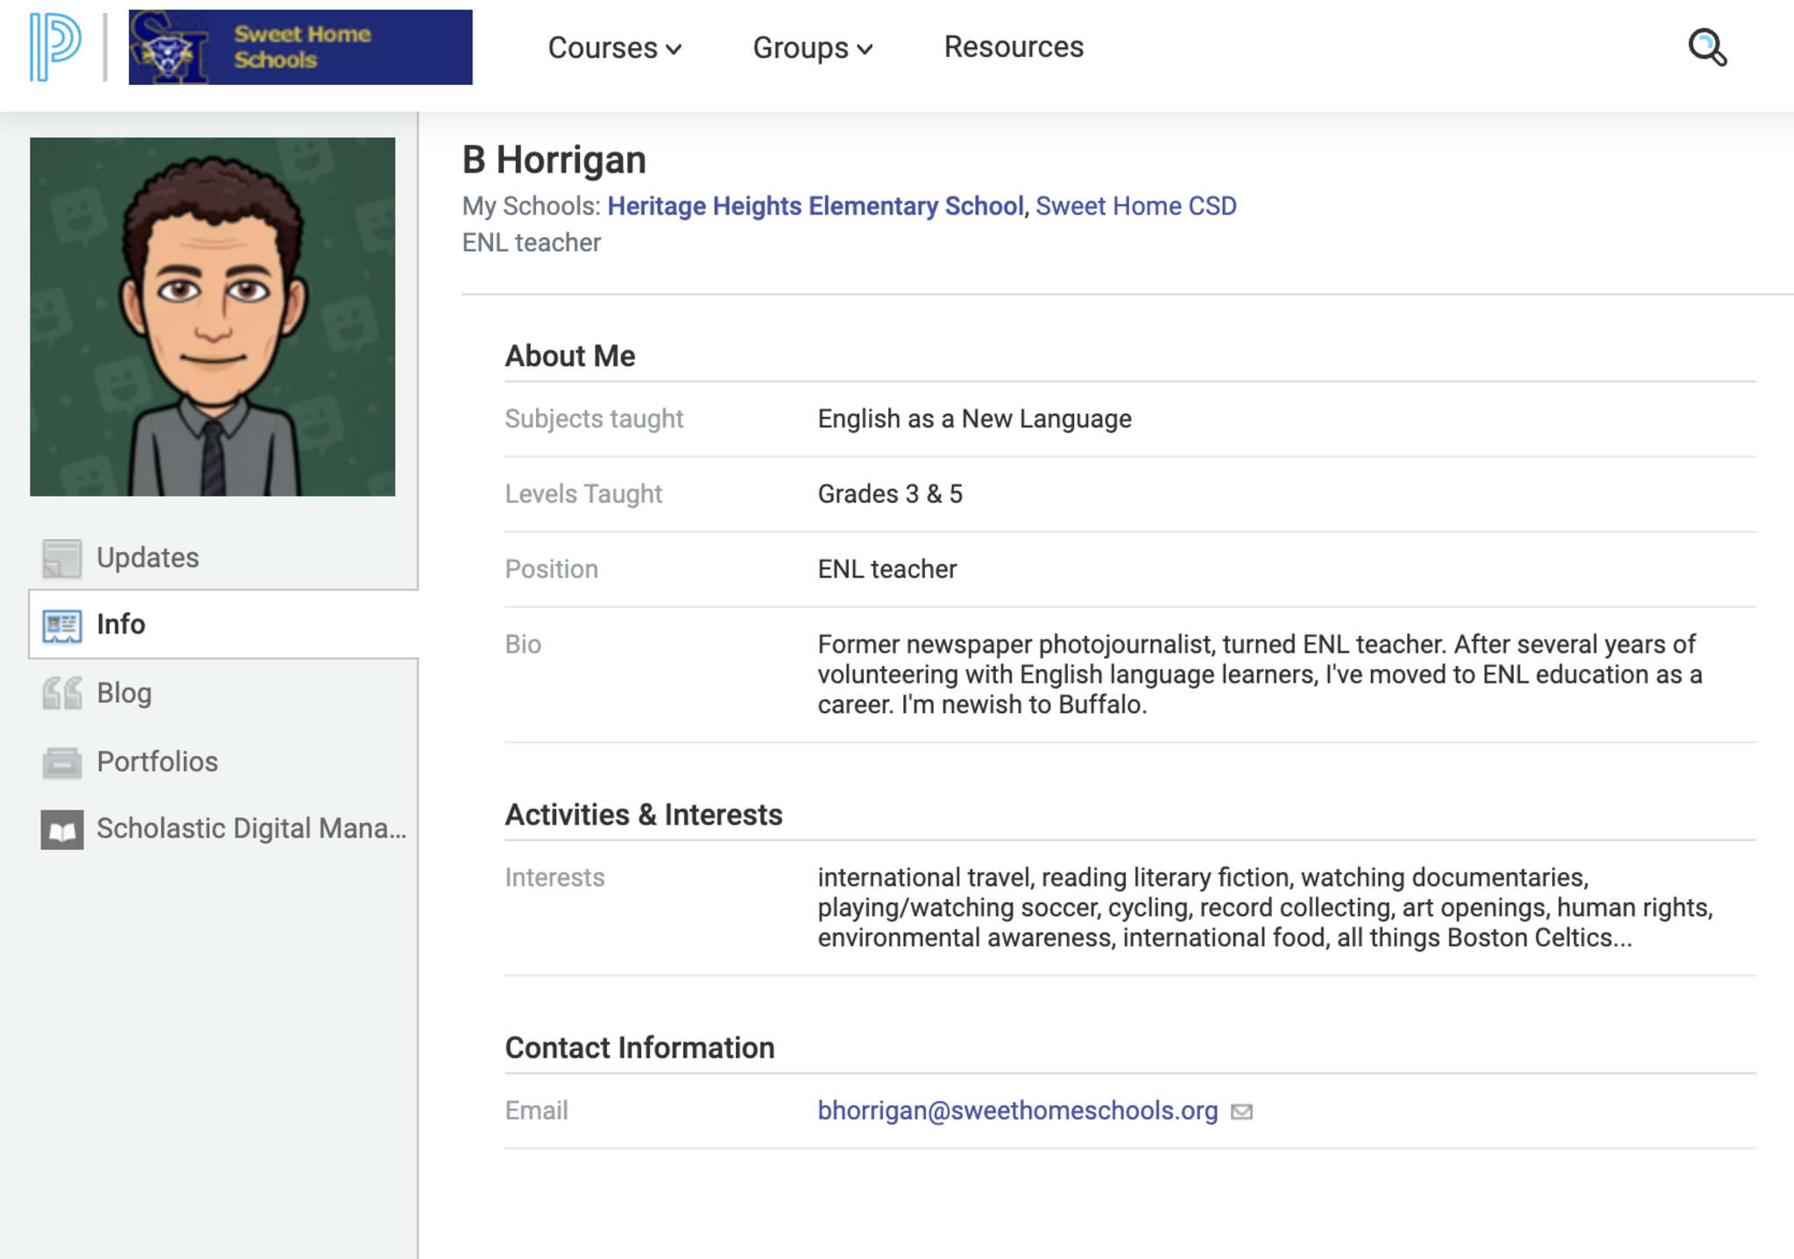Click the PowerSchool logo icon
1794x1259 pixels.
coord(54,46)
